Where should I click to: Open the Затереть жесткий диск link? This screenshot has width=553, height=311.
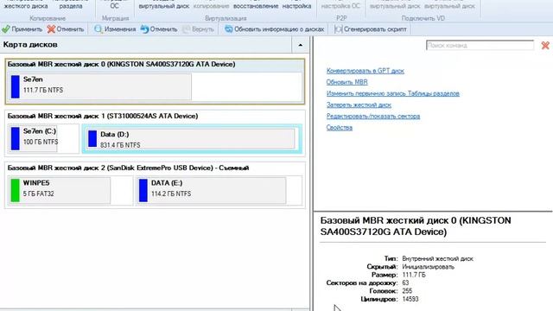(359, 105)
